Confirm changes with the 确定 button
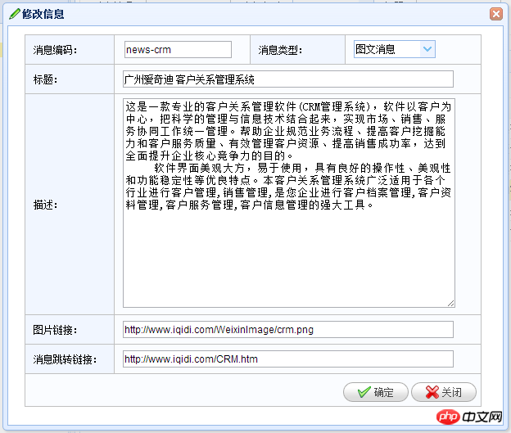The width and height of the screenshot is (511, 433). 375,392
